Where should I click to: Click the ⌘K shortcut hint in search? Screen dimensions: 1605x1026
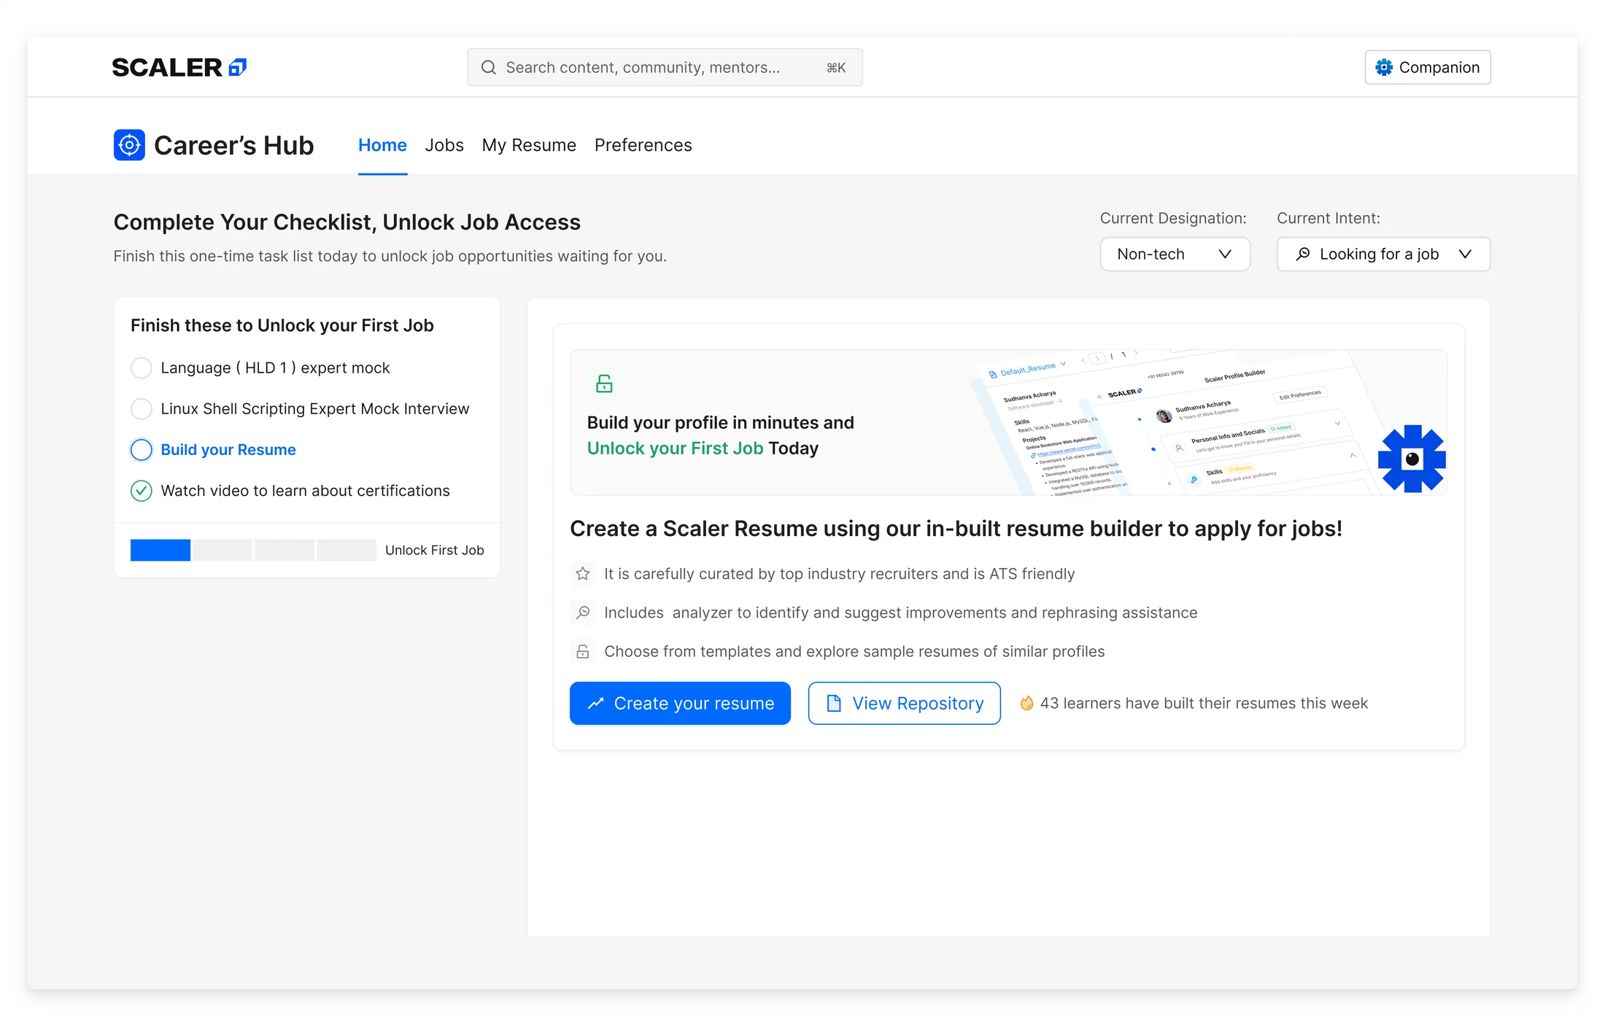pos(836,68)
